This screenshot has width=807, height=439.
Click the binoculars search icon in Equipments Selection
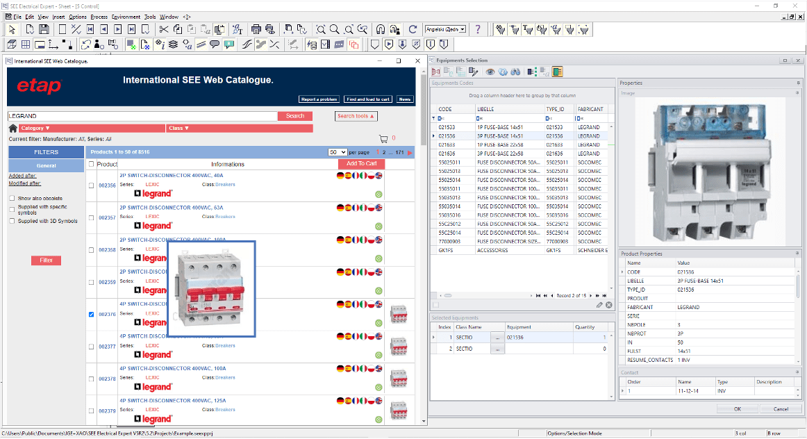(x=517, y=72)
